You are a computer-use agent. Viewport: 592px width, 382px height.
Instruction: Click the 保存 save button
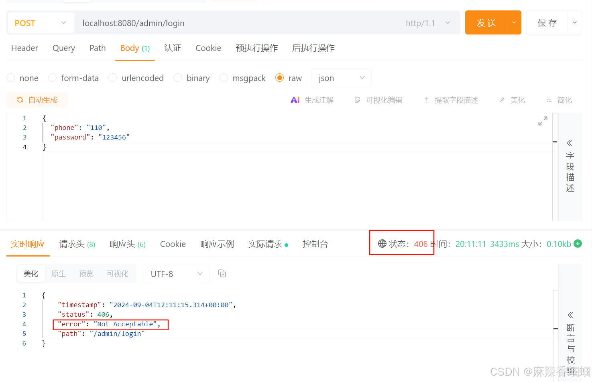[x=547, y=23]
